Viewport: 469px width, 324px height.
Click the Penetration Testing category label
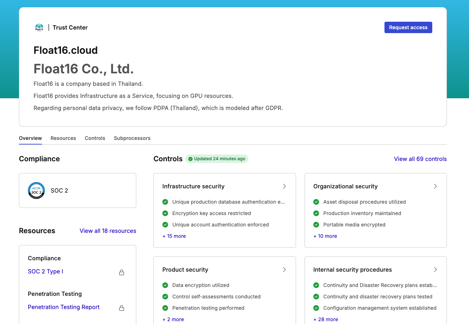point(55,294)
